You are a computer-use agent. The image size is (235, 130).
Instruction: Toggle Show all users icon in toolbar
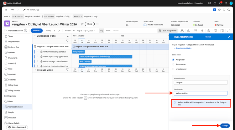coord(182,31)
